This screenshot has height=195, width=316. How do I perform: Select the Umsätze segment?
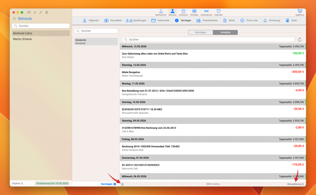pos(225,32)
